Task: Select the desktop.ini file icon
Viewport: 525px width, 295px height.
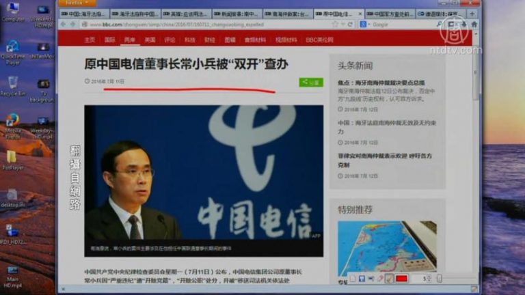Action: (12, 198)
